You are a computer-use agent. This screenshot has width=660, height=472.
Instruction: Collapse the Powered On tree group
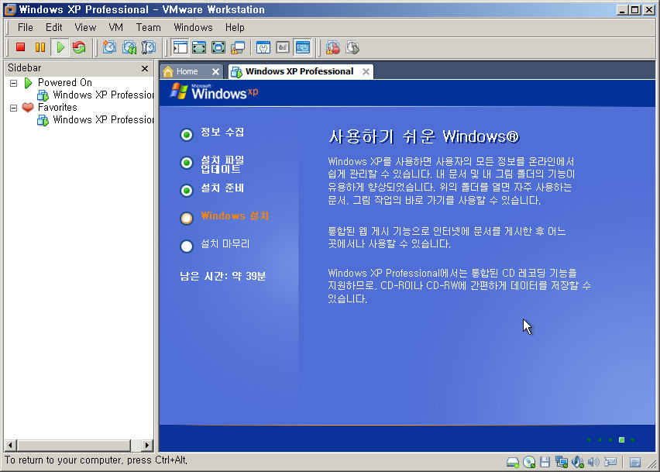coord(13,83)
